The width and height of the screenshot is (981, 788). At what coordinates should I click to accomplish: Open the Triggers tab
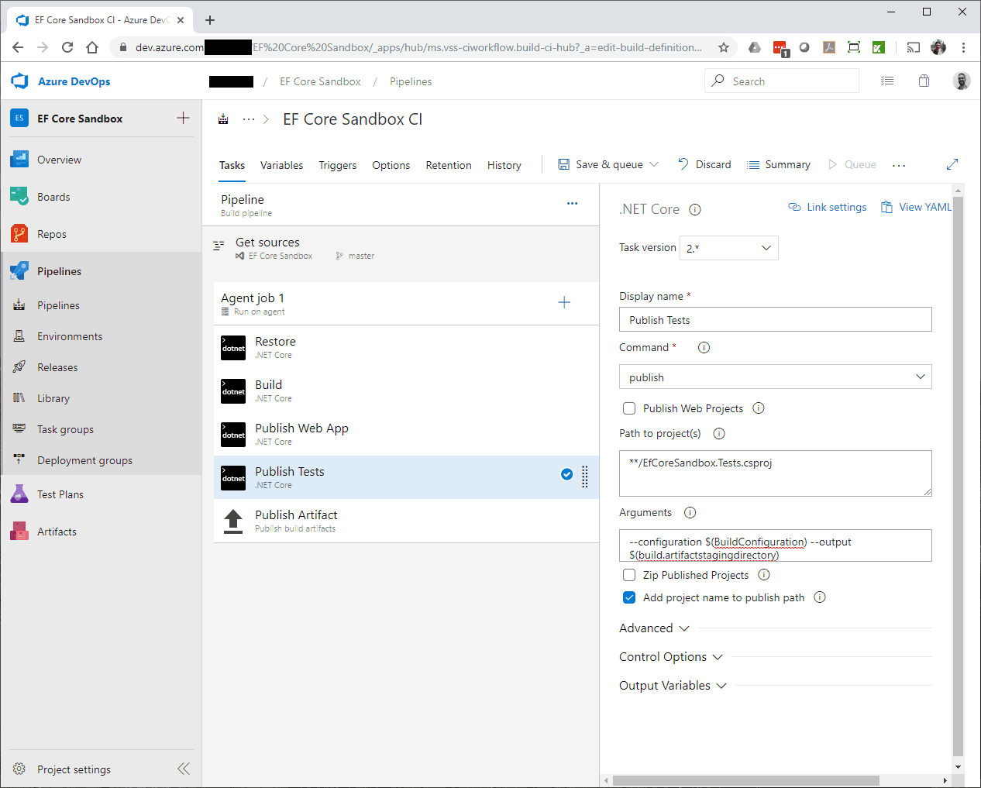click(337, 165)
